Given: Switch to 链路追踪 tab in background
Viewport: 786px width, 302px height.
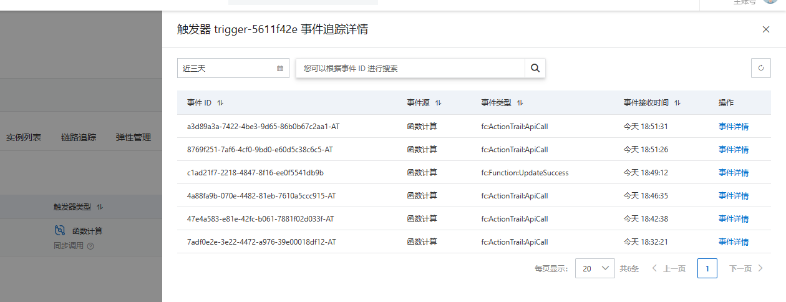Looking at the screenshot, I should 79,137.
